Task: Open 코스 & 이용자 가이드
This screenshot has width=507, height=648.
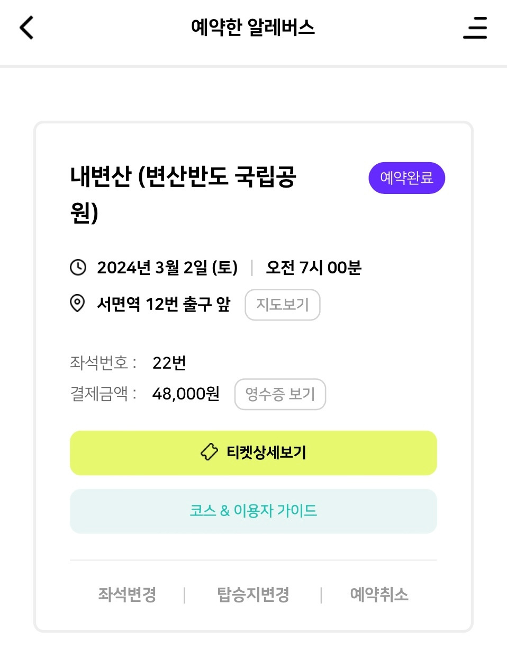Action: click(253, 511)
